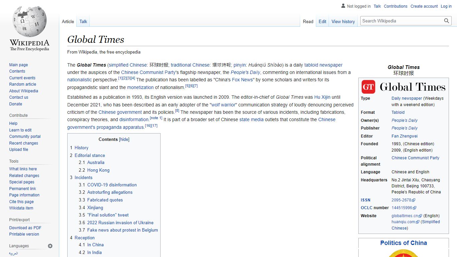This screenshot has width=457, height=257.
Task: Open the tabloid newspaper link
Action: click(323, 65)
